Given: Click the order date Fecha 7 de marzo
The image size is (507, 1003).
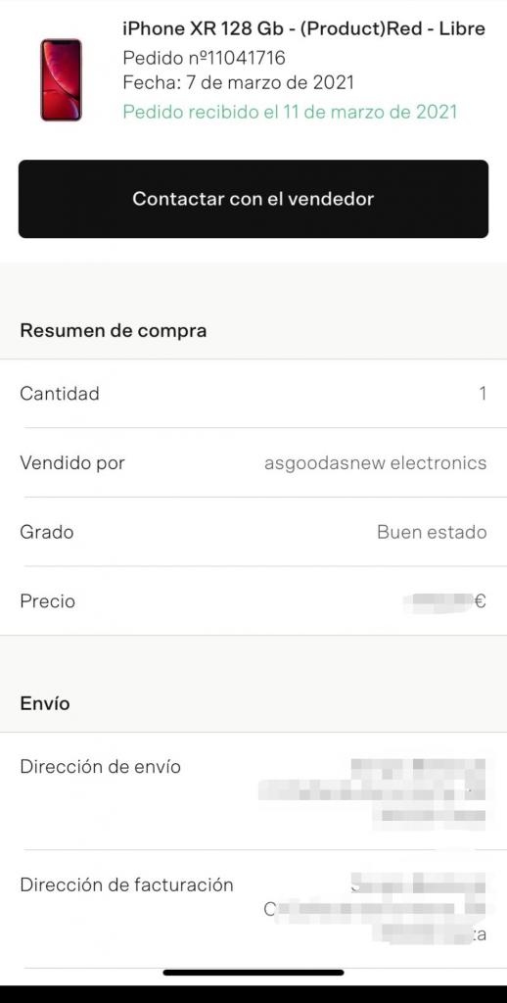Looking at the screenshot, I should 238,82.
